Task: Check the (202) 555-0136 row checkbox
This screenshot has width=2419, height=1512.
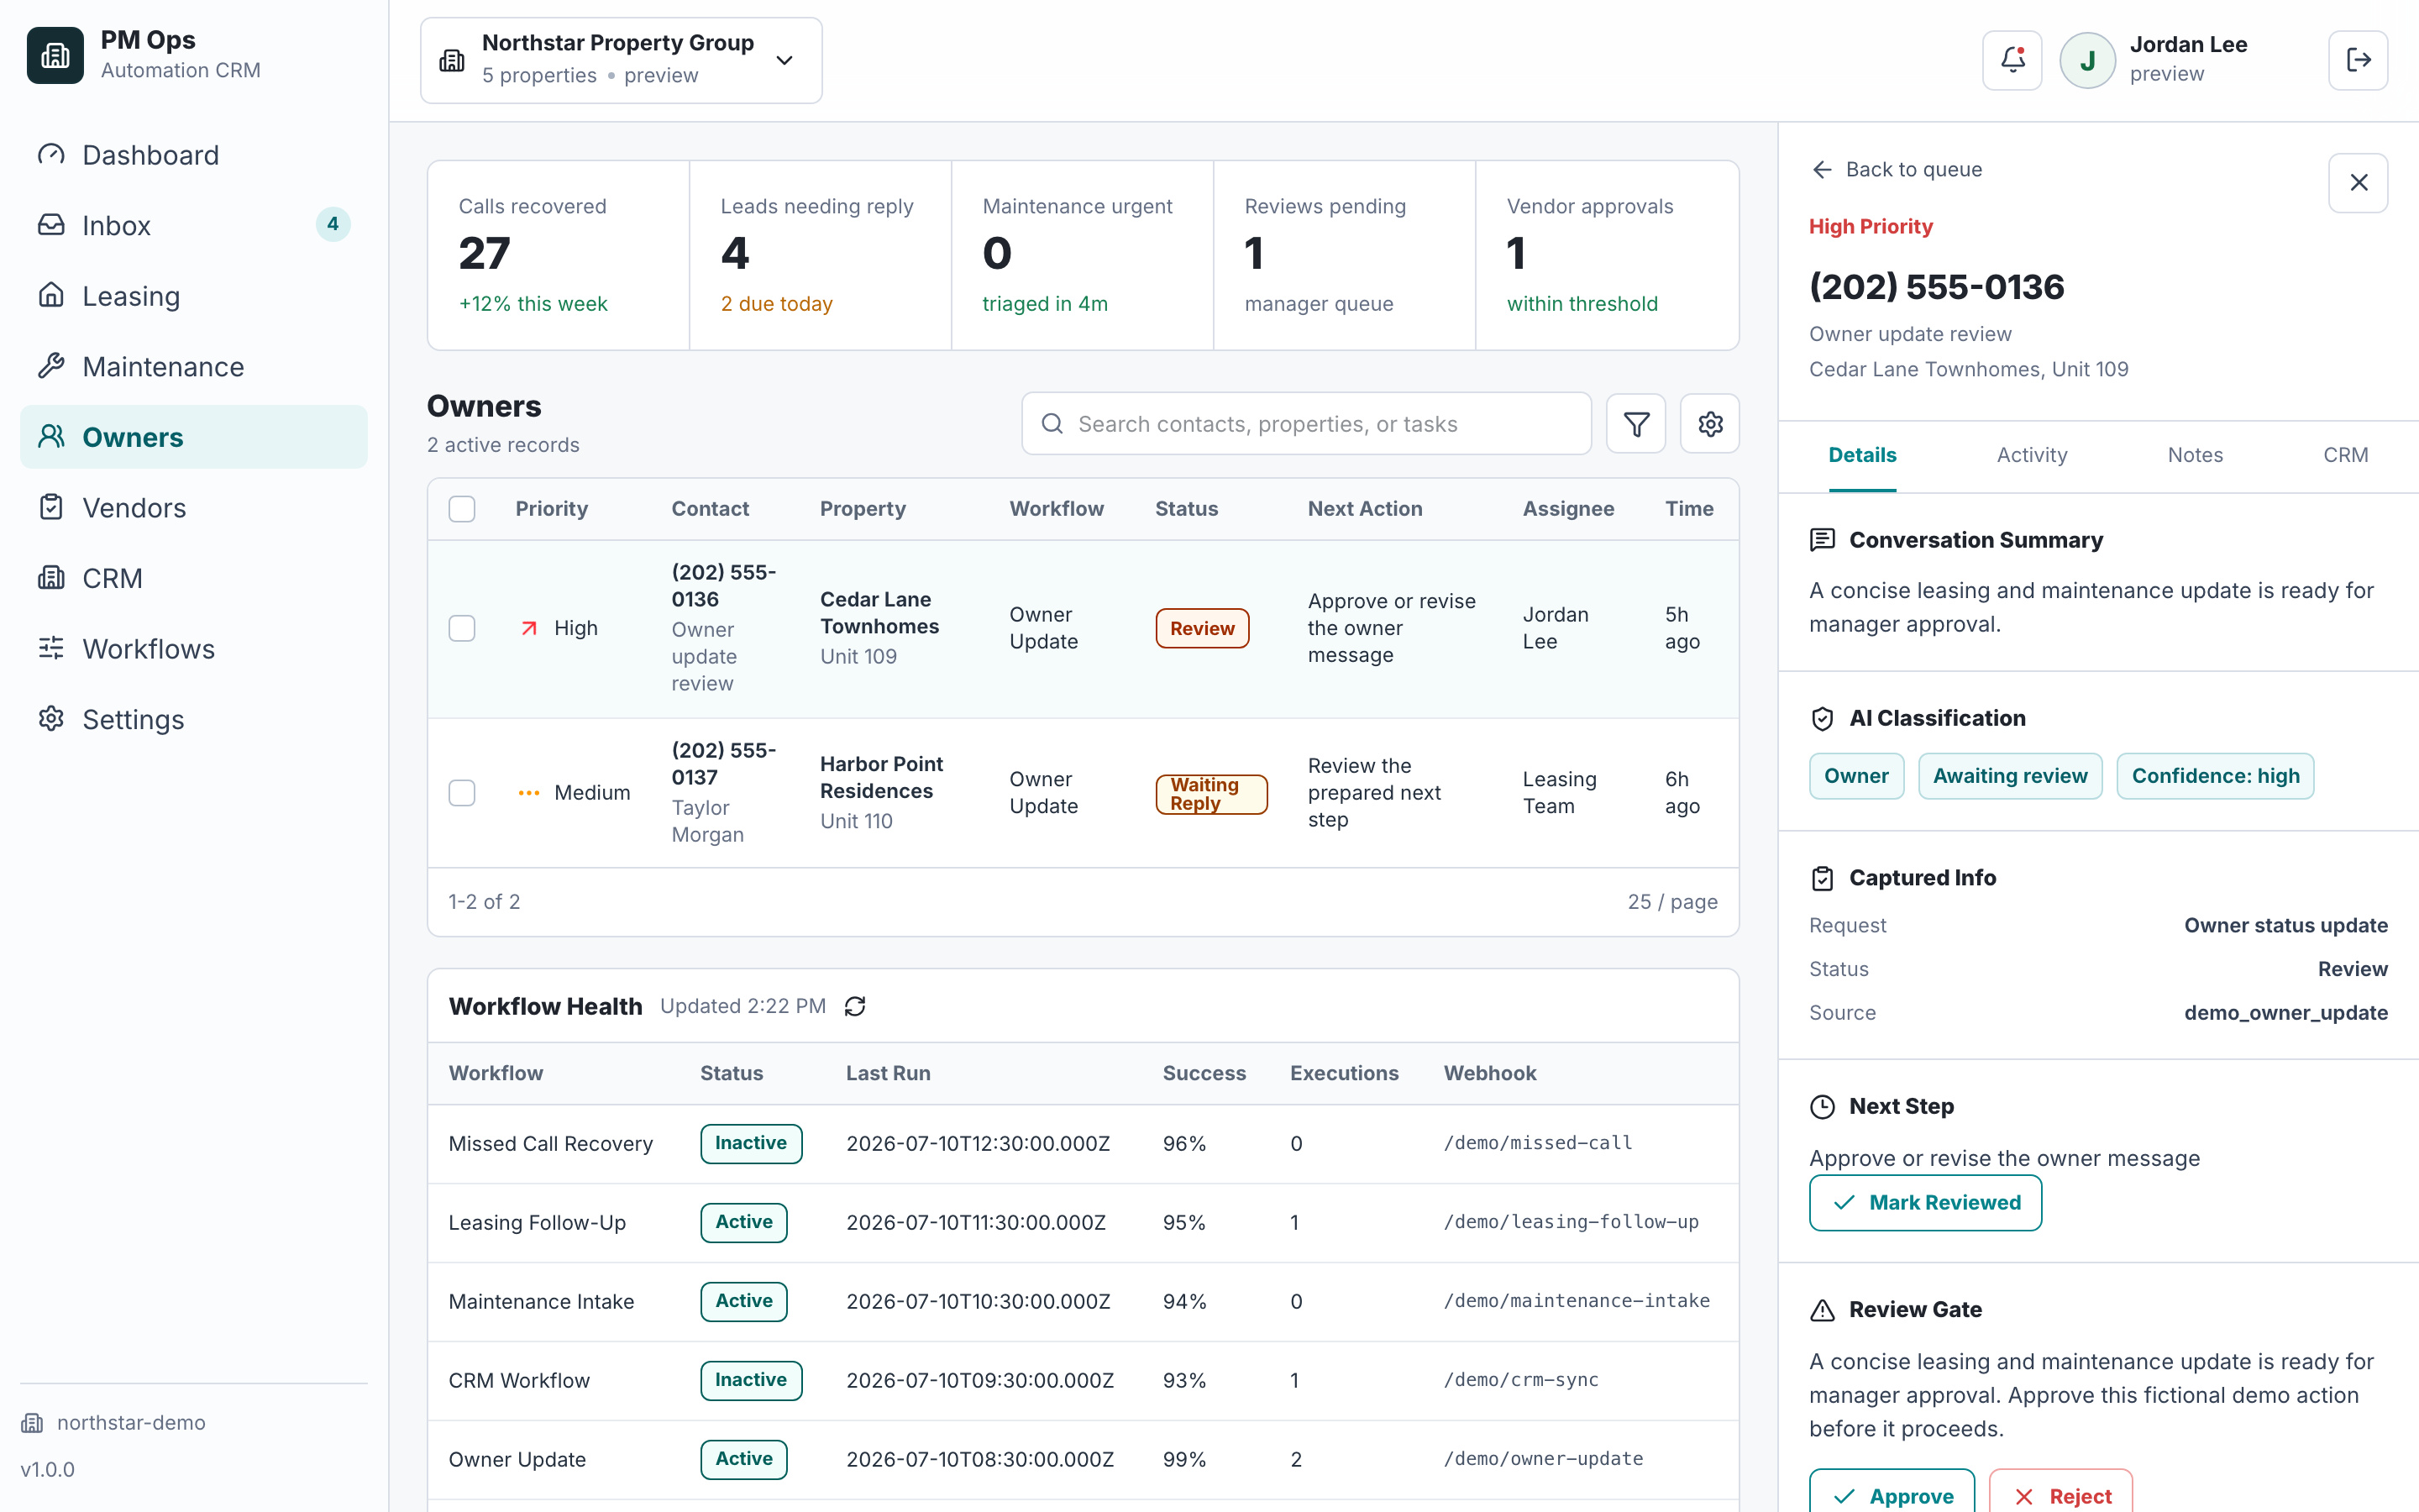Action: [x=462, y=628]
